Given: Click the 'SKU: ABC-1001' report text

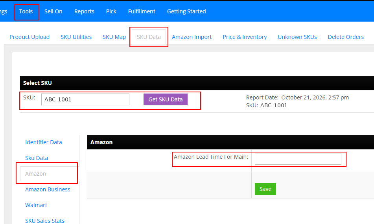Looking at the screenshot, I should (x=267, y=105).
